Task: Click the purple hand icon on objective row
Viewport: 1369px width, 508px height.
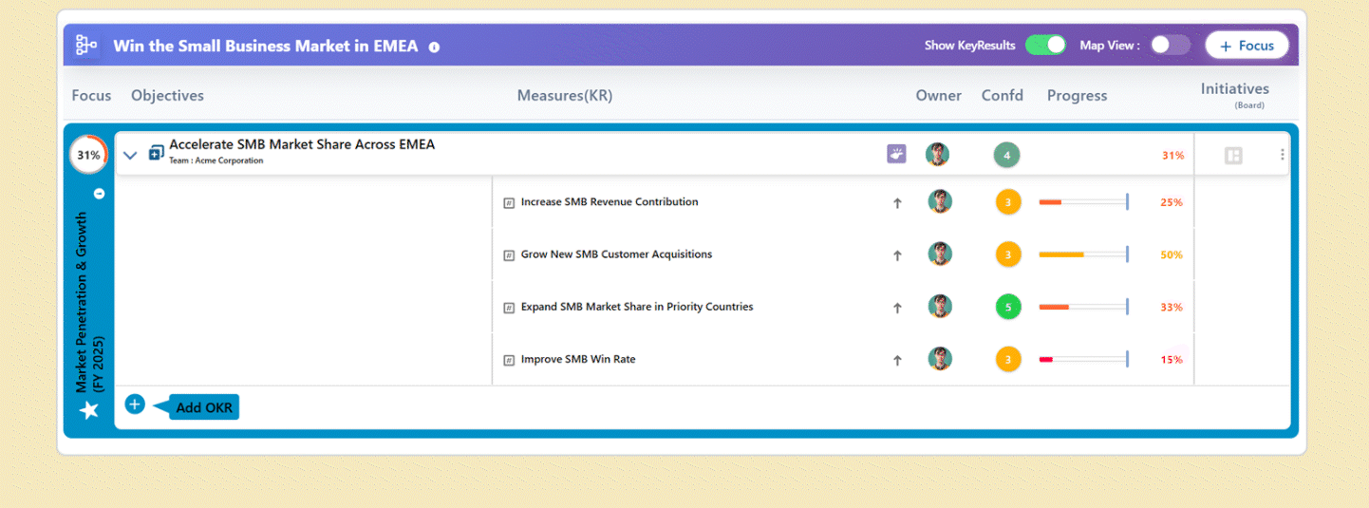Action: pyautogui.click(x=896, y=154)
